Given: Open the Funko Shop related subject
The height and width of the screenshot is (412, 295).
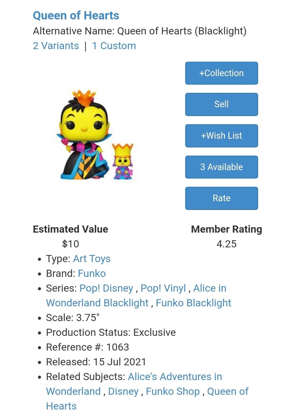Looking at the screenshot, I should pos(172,391).
